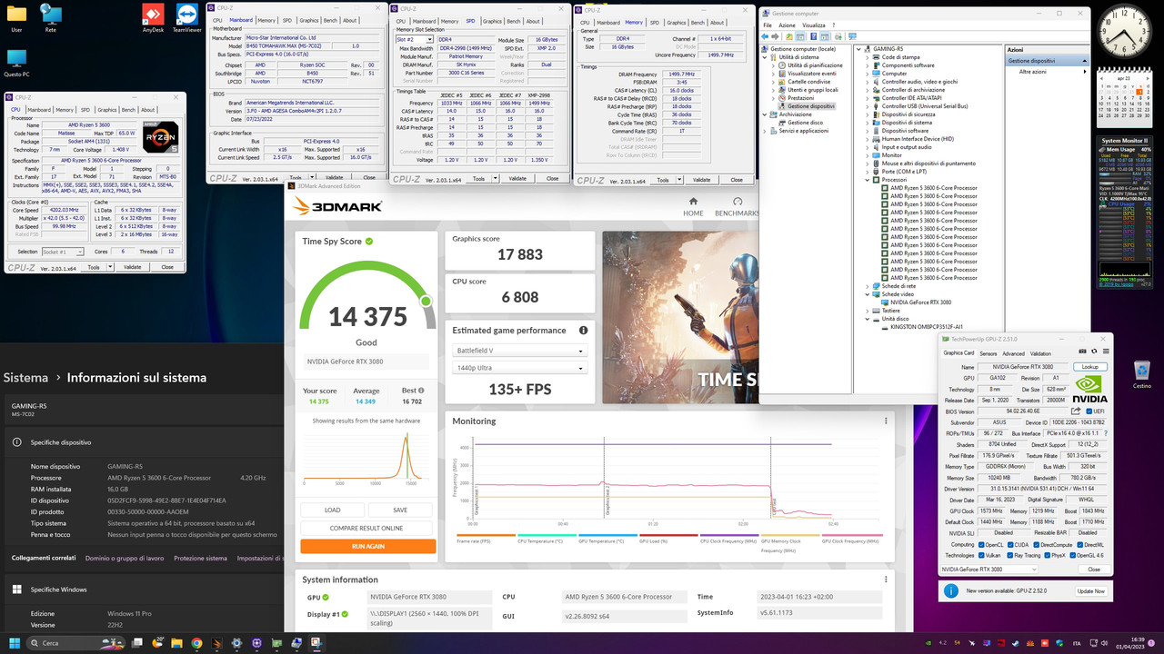Click GPU-Z screenshot camera icon

pyautogui.click(x=1082, y=352)
